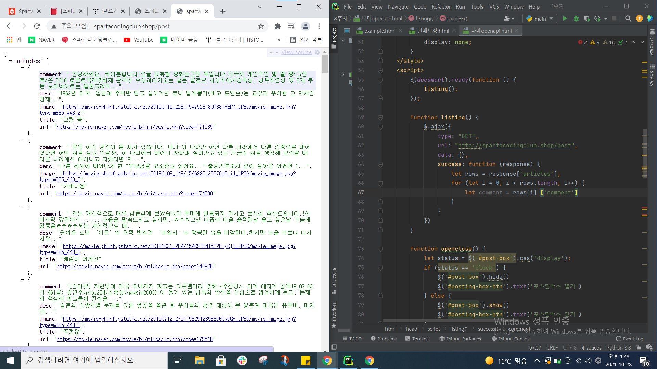Open the main run configuration dropdown
Image resolution: width=657 pixels, height=369 pixels.
tap(540, 19)
